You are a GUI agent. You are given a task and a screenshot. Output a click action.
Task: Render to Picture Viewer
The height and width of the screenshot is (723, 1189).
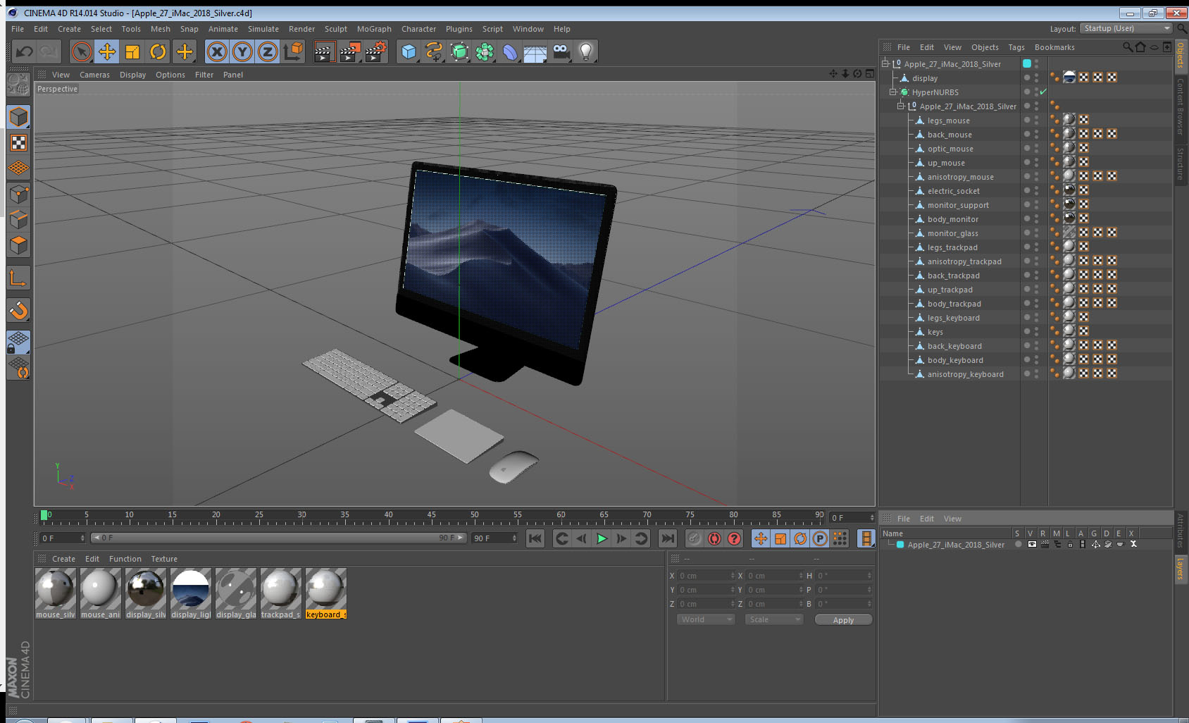350,51
